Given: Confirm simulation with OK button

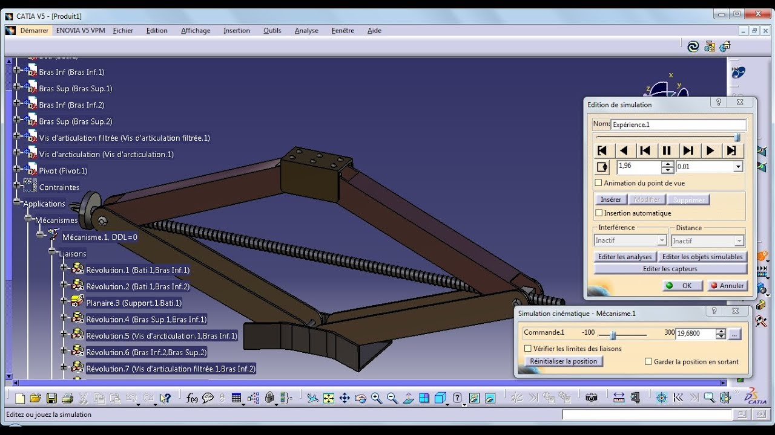Looking at the screenshot, I should click(x=682, y=286).
